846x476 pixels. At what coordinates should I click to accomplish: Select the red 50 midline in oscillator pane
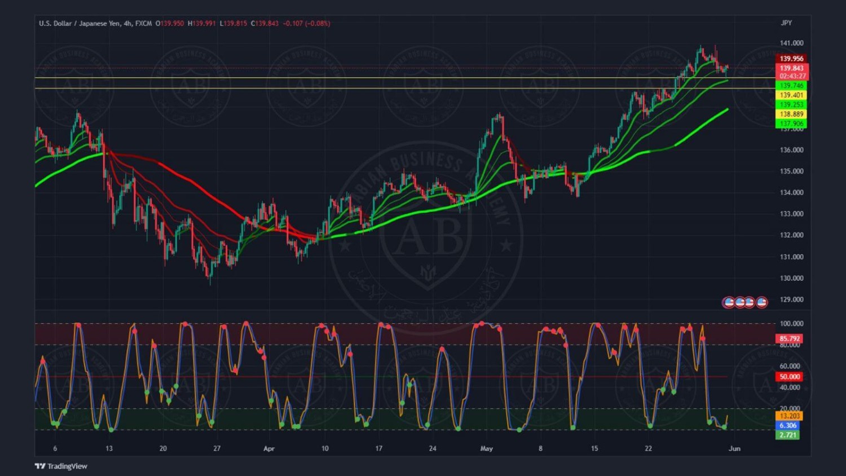[x=381, y=377]
